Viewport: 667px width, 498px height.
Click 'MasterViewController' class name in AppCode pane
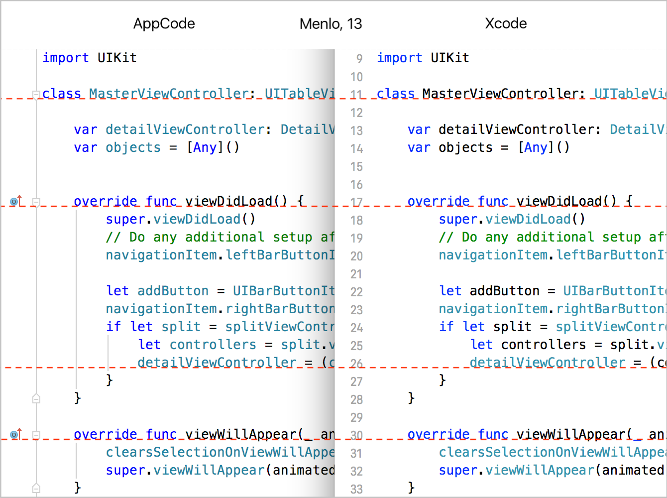point(169,94)
